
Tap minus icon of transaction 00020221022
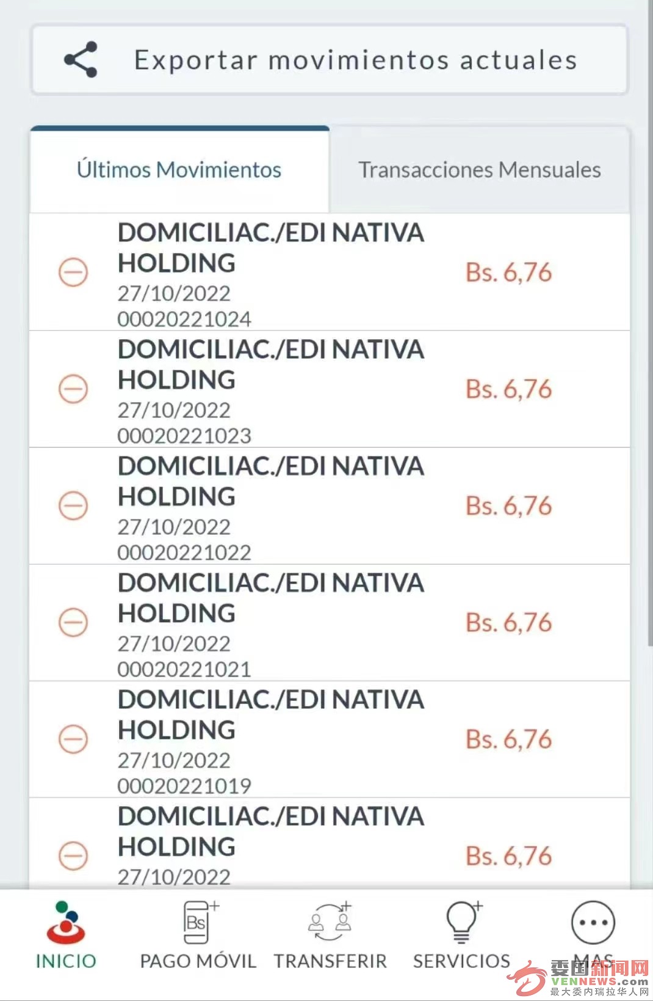coord(73,506)
